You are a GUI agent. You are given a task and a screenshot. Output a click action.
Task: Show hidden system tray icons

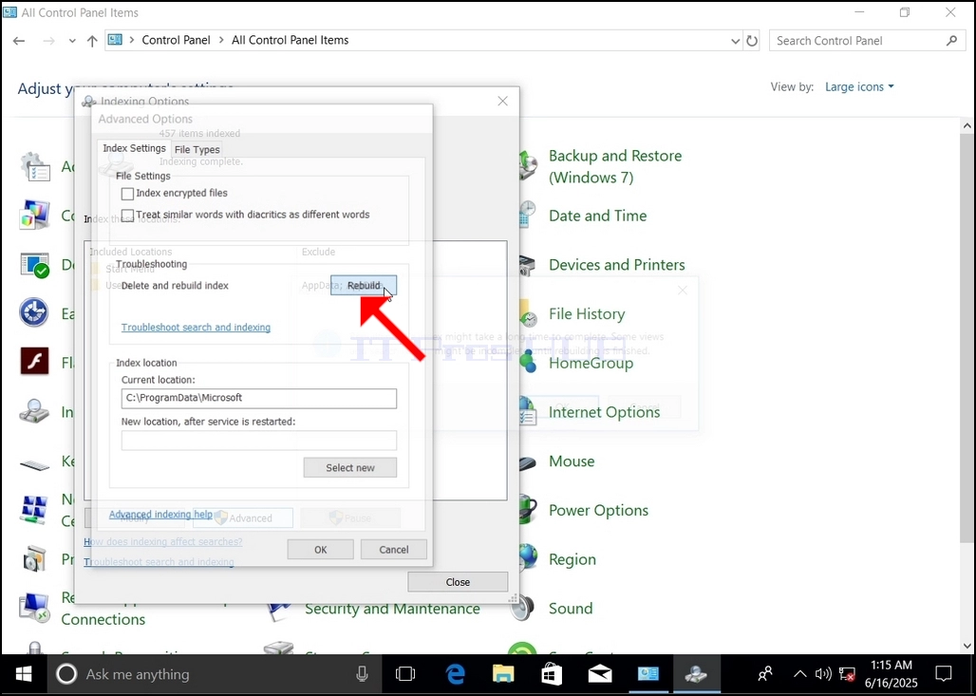point(799,674)
